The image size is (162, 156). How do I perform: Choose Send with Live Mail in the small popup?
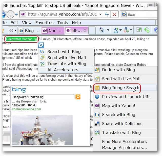66,58
